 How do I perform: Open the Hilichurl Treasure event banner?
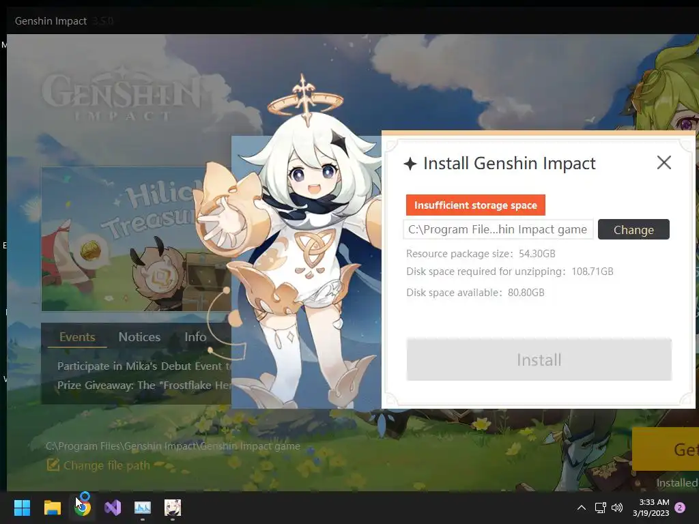coord(137,239)
